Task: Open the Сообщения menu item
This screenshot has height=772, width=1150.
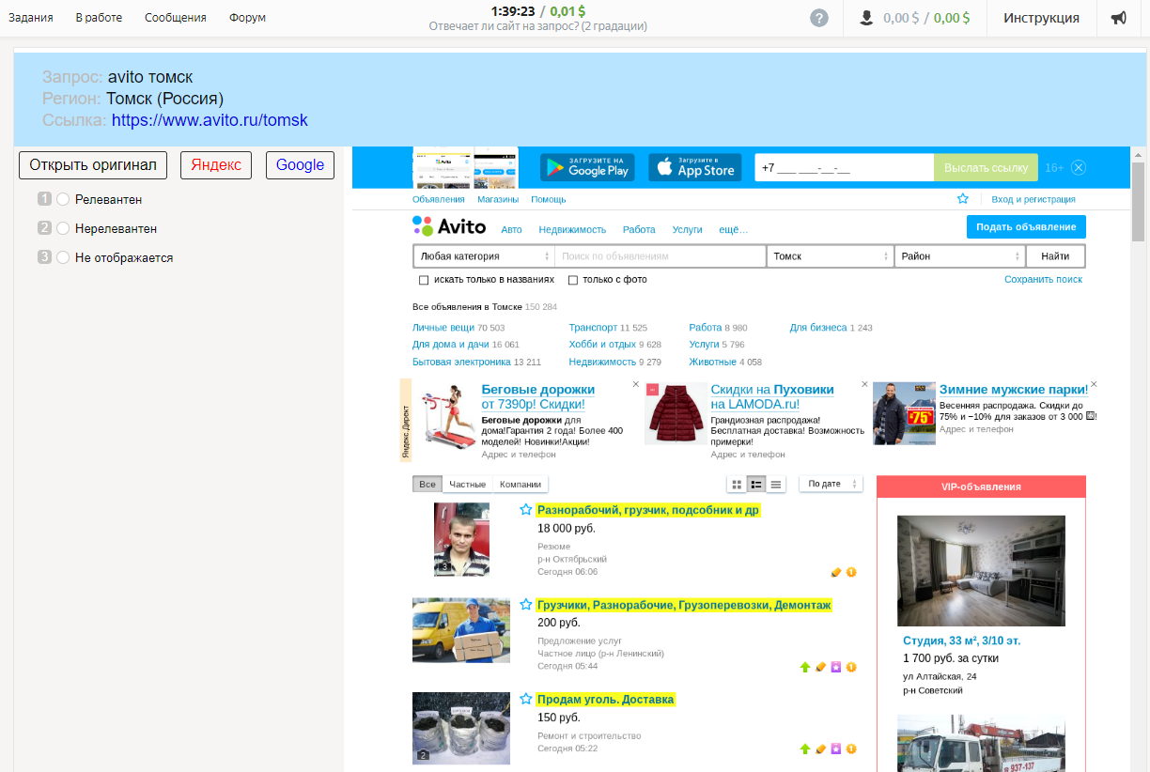Action: 177,18
